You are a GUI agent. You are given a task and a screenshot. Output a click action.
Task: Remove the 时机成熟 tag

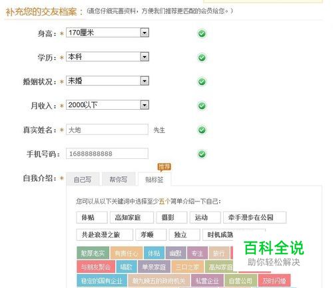(218, 235)
